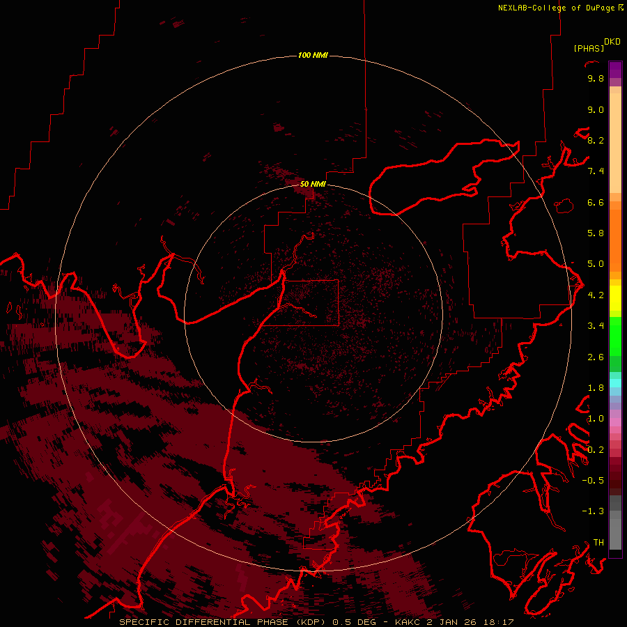Screen dimensions: 627x627
Task: Click the 0.2 value on the color scale
Action: [x=596, y=450]
